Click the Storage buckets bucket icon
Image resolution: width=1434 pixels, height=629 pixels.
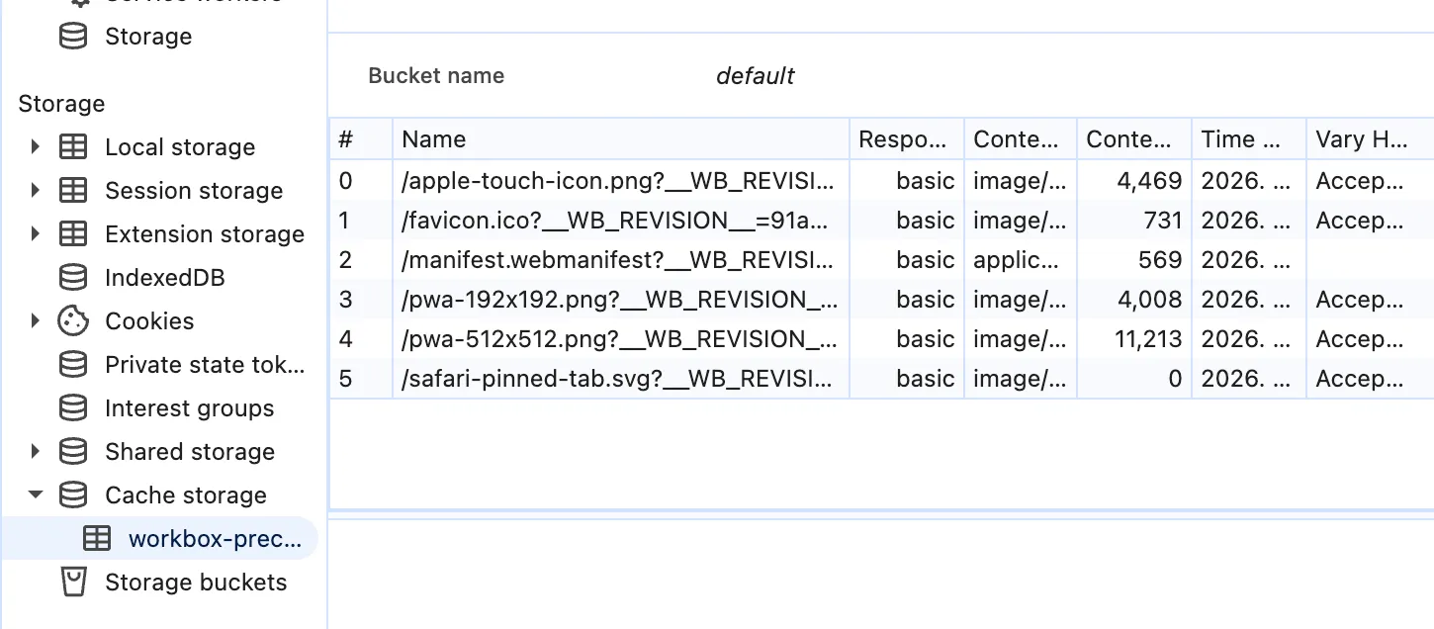tap(73, 583)
